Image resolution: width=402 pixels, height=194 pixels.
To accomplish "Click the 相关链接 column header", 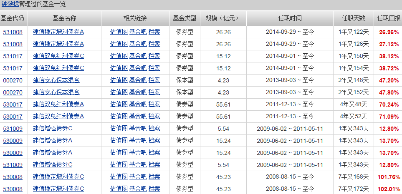I will [135, 18].
